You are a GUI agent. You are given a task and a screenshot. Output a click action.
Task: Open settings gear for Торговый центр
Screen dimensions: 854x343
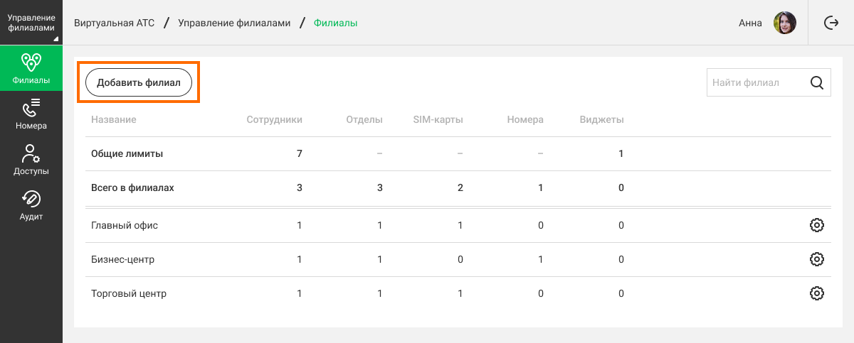click(x=817, y=293)
